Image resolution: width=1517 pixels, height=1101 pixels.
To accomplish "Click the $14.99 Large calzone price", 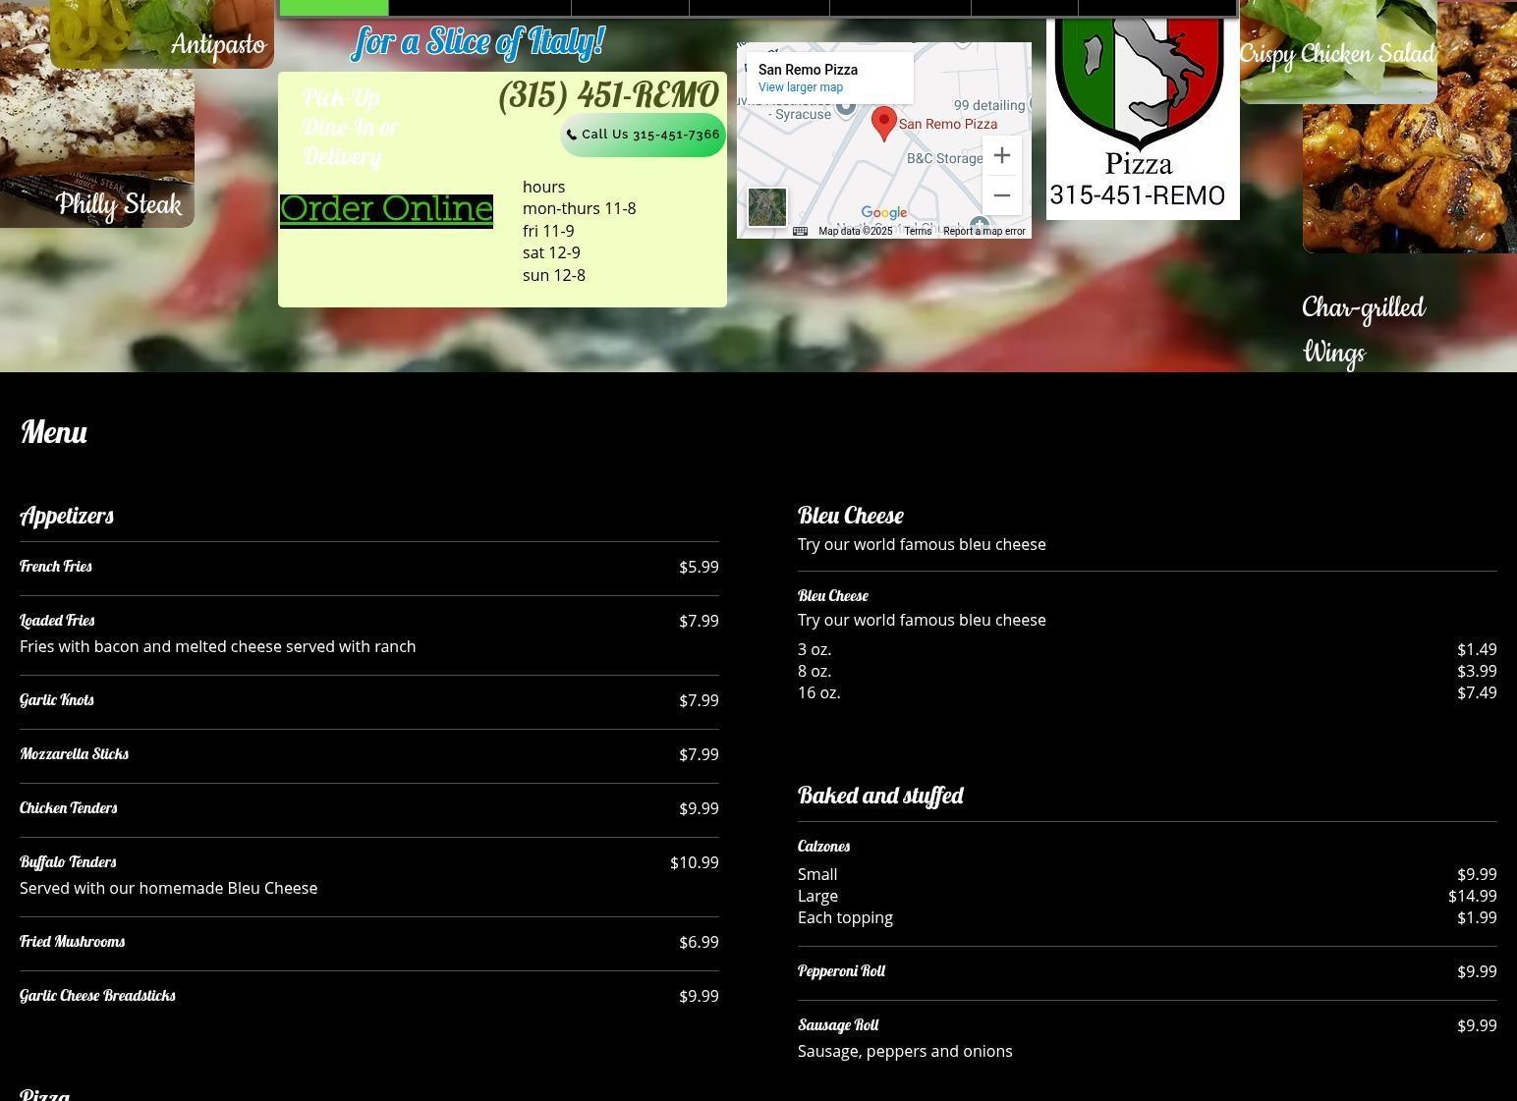I will click(x=1472, y=896).
